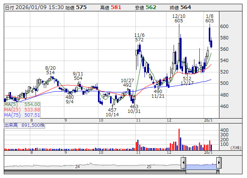Screen dimensions: 247x178
Task: Click the 安値 562 low price
Action: (x=146, y=8)
